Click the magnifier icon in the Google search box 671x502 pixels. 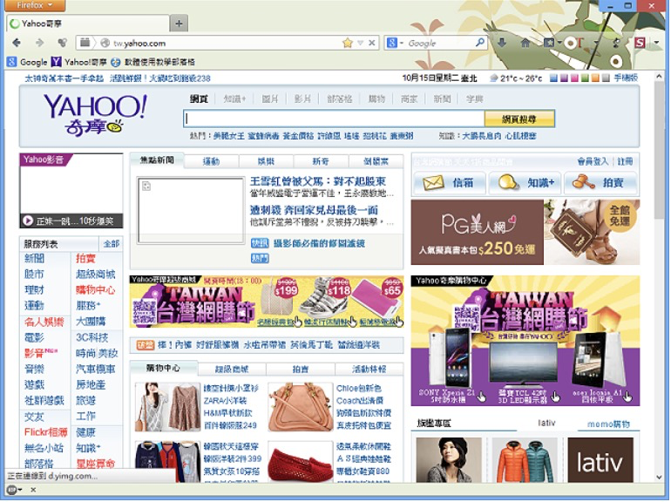(479, 43)
